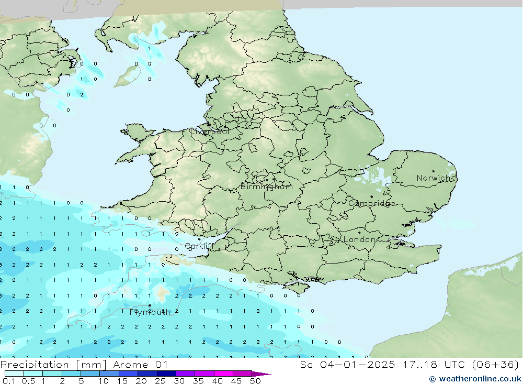Click the 'Sa 04-01-2025 17..18 UTC' timestamp
This screenshot has width=523, height=384.
(x=382, y=364)
